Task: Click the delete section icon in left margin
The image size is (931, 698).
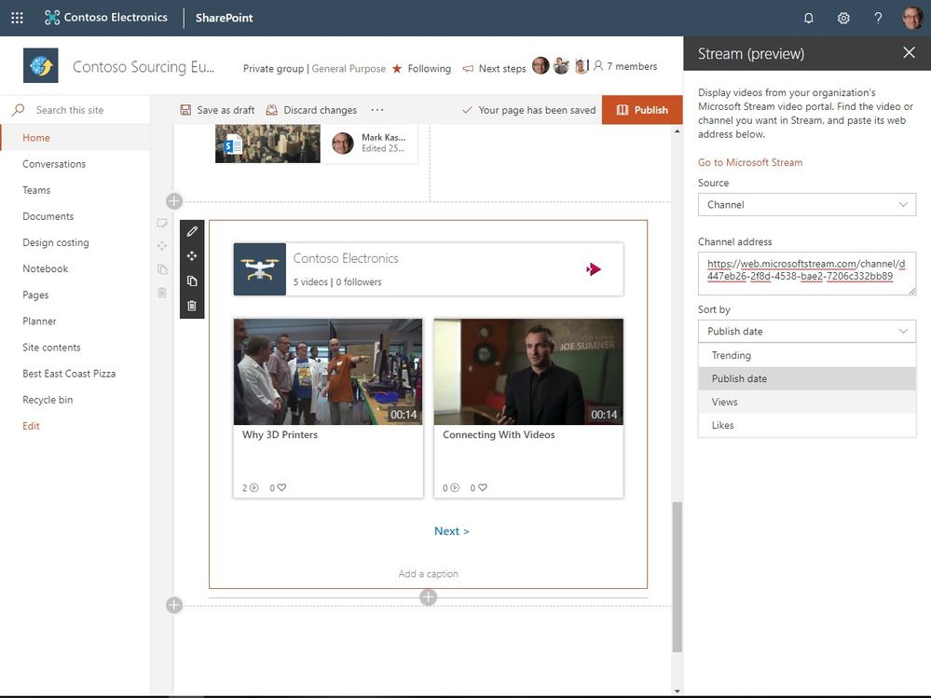Action: [x=162, y=293]
